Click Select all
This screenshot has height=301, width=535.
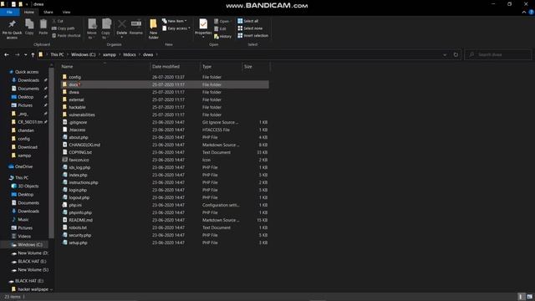click(248, 21)
